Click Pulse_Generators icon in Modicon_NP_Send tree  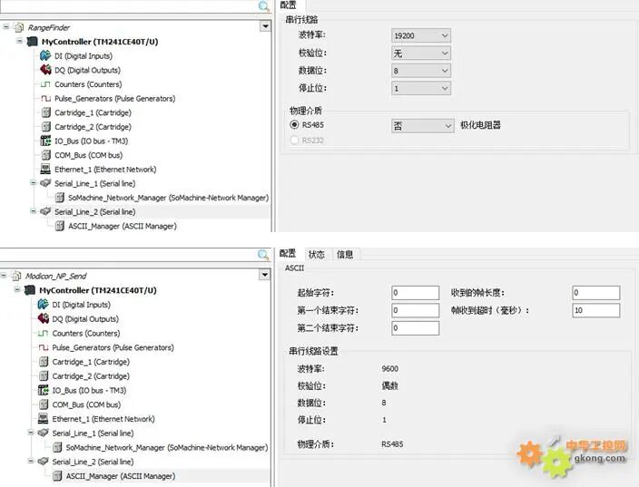pyautogui.click(x=43, y=347)
